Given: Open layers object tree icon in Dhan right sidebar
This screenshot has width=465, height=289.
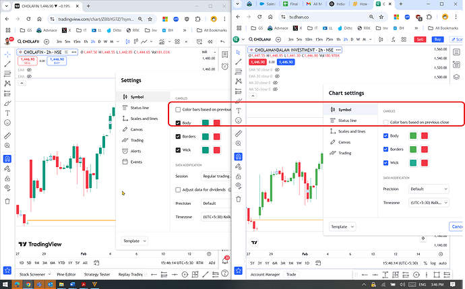Looking at the screenshot, I should point(456,77).
